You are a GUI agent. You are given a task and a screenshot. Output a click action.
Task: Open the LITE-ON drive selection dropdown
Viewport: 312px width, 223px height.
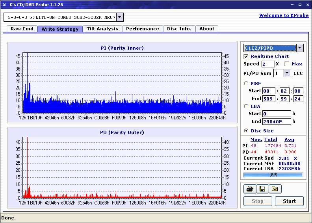coord(120,17)
